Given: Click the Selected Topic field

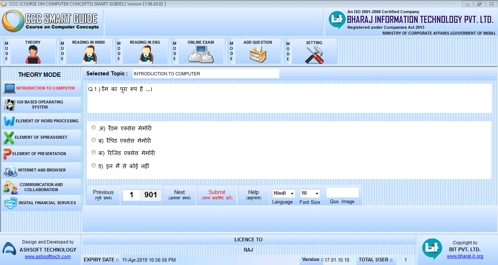Looking at the screenshot, I should [206, 74].
